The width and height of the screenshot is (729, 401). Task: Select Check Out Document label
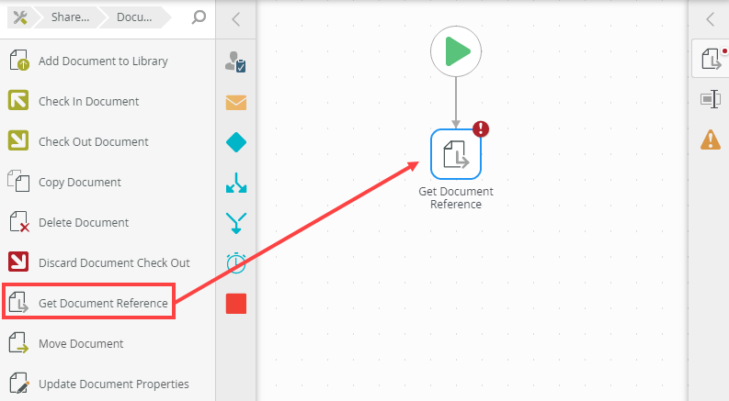click(x=94, y=141)
